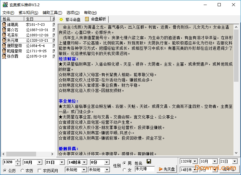
Task: Choose 女 as the gender
Action: 125,170
